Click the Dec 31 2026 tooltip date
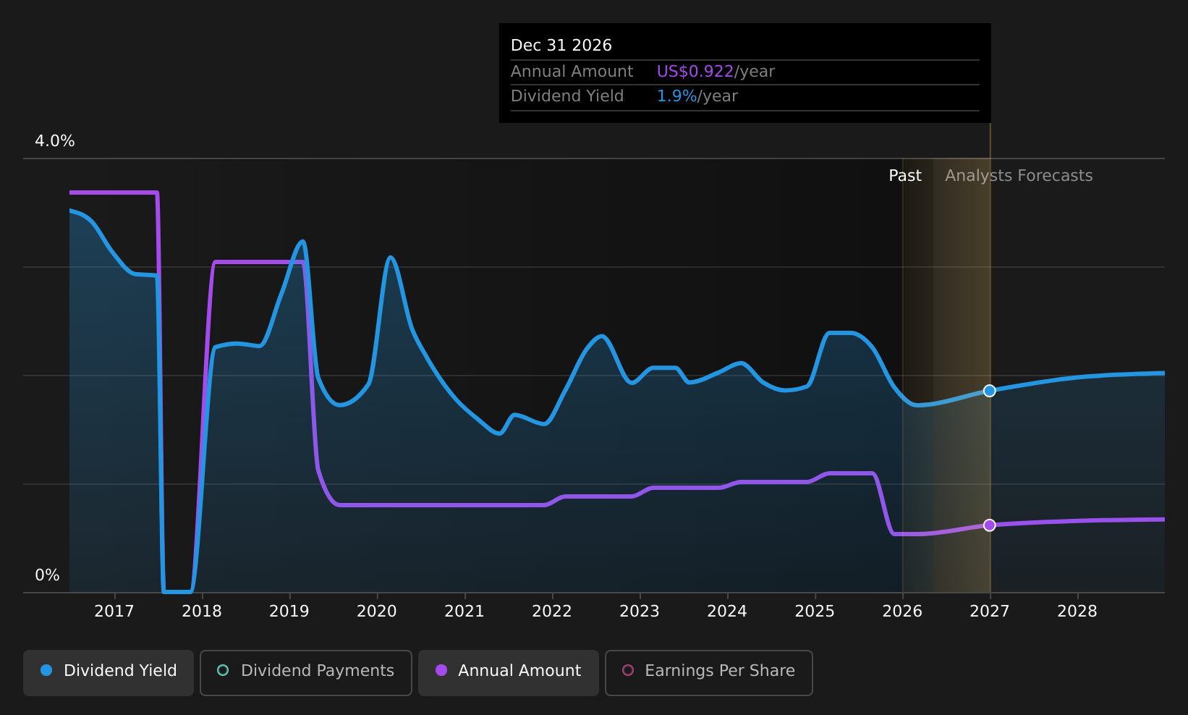This screenshot has height=715, width=1188. click(x=561, y=46)
